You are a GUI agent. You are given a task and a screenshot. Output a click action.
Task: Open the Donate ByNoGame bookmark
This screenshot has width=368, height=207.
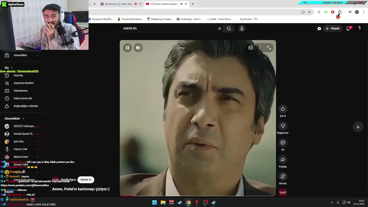[130, 19]
